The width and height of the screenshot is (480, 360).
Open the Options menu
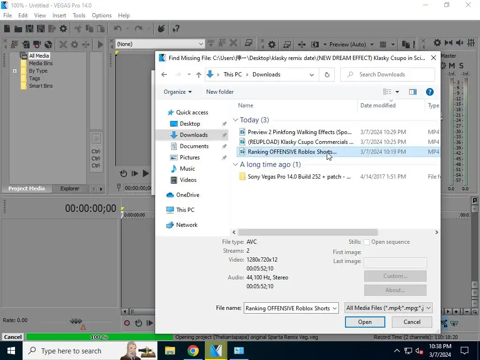pos(102,15)
